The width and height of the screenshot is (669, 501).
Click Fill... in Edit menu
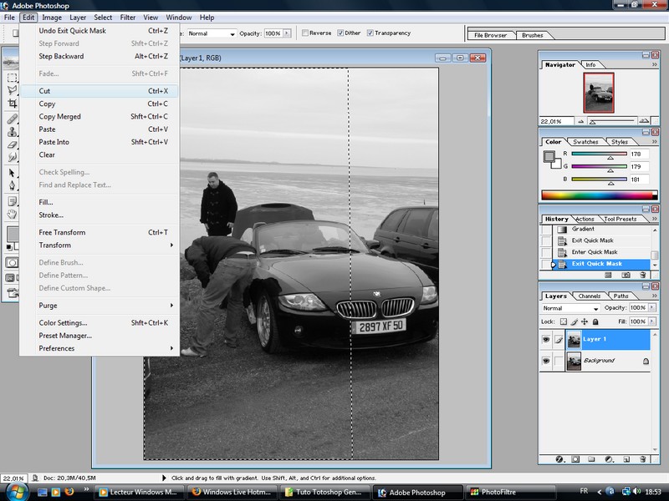pyautogui.click(x=99, y=202)
